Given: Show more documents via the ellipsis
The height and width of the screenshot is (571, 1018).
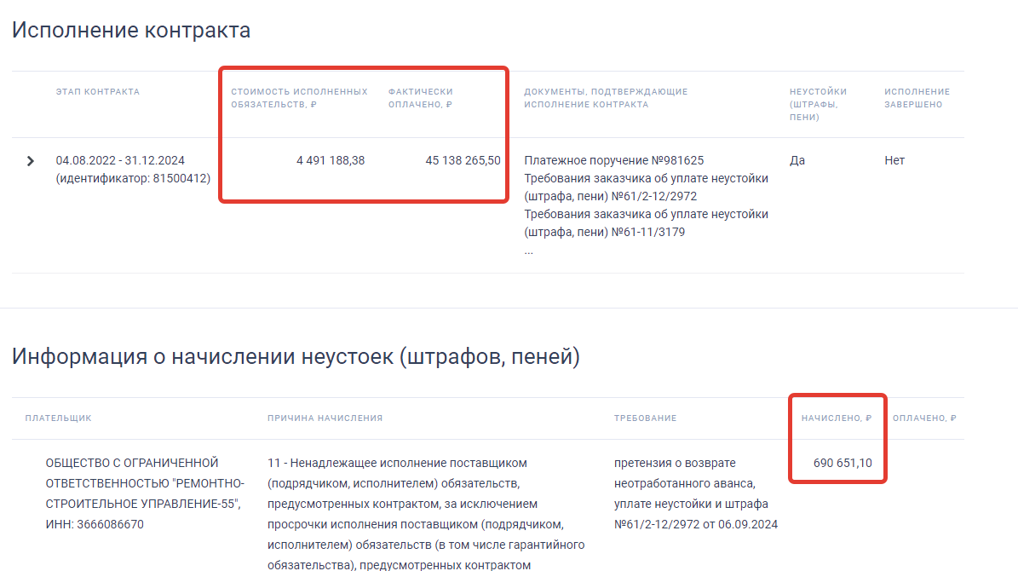Looking at the screenshot, I should pos(529,251).
